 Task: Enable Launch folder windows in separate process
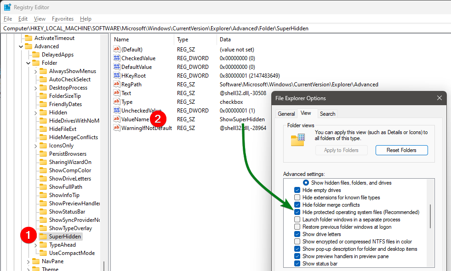pos(297,219)
